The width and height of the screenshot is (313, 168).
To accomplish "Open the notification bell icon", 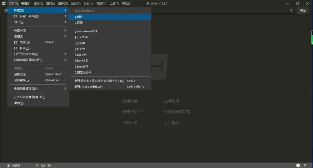I will 305,165.
